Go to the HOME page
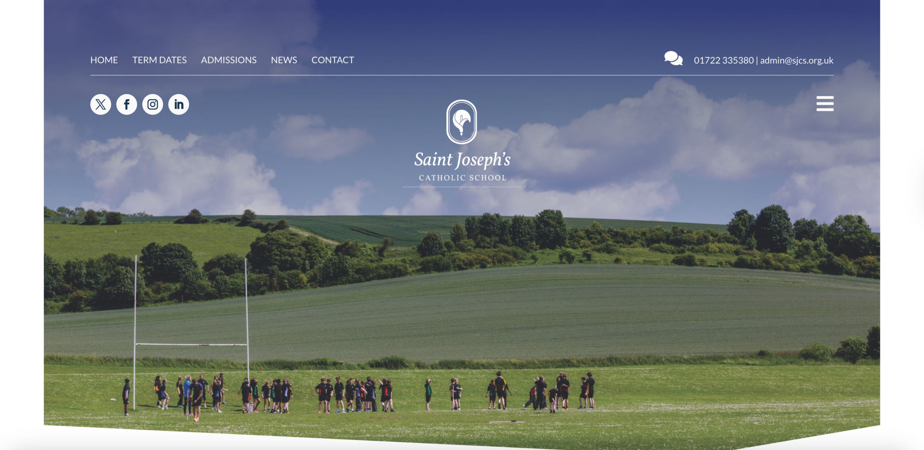The width and height of the screenshot is (924, 450). click(104, 60)
